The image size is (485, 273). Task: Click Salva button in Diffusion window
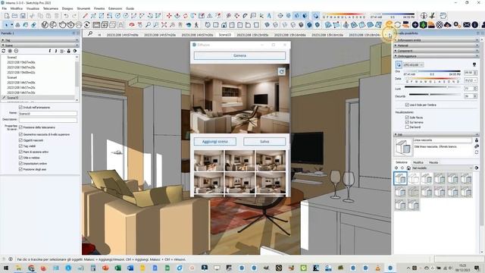264,142
